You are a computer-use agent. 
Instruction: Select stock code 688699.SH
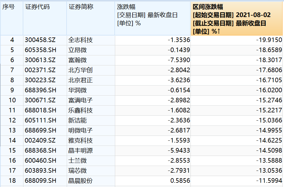(x=41, y=130)
